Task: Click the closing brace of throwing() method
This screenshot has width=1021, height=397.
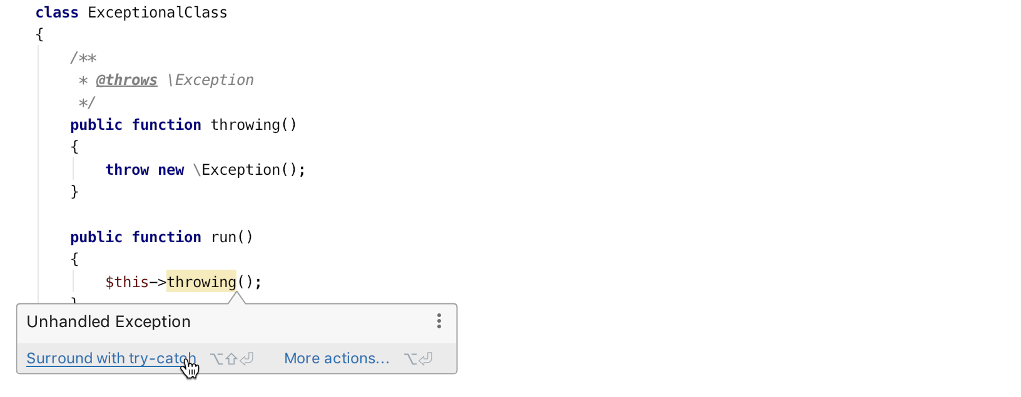Action: click(x=74, y=192)
